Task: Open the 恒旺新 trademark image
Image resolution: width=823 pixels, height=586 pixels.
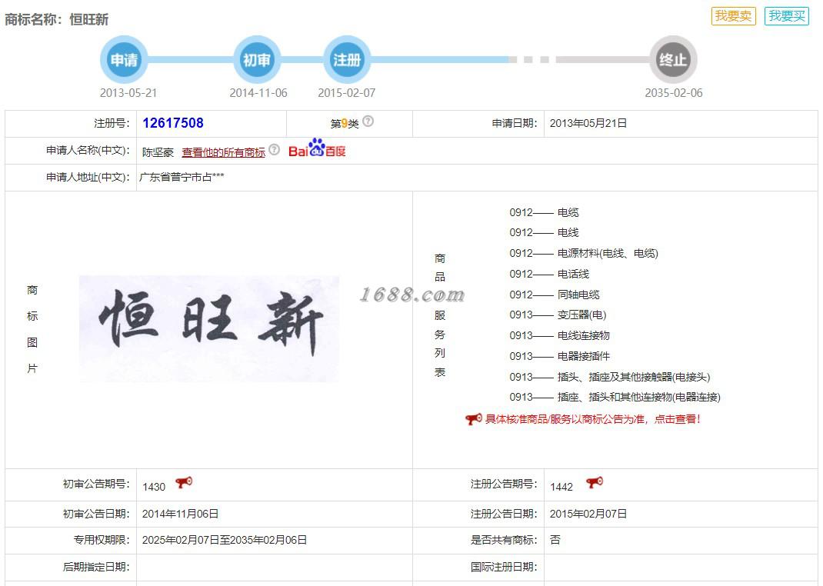Action: (209, 328)
